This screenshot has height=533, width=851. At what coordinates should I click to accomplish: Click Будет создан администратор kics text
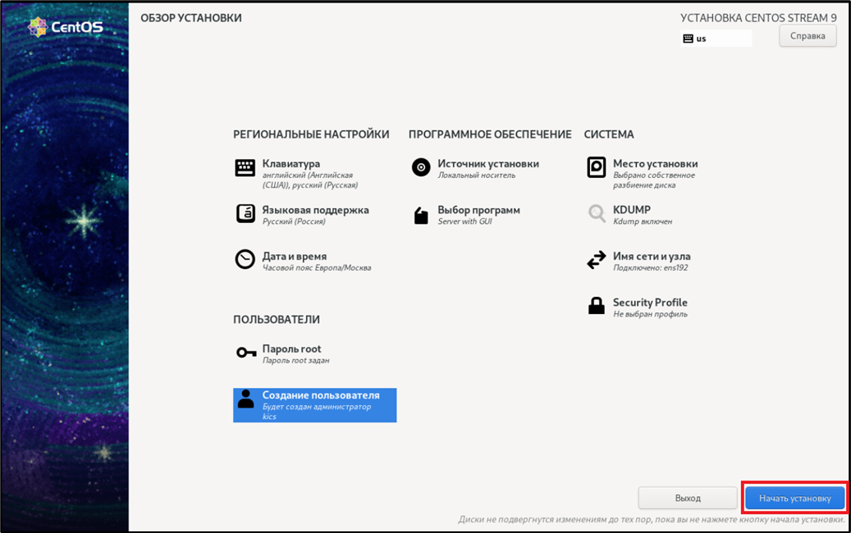[x=317, y=412]
